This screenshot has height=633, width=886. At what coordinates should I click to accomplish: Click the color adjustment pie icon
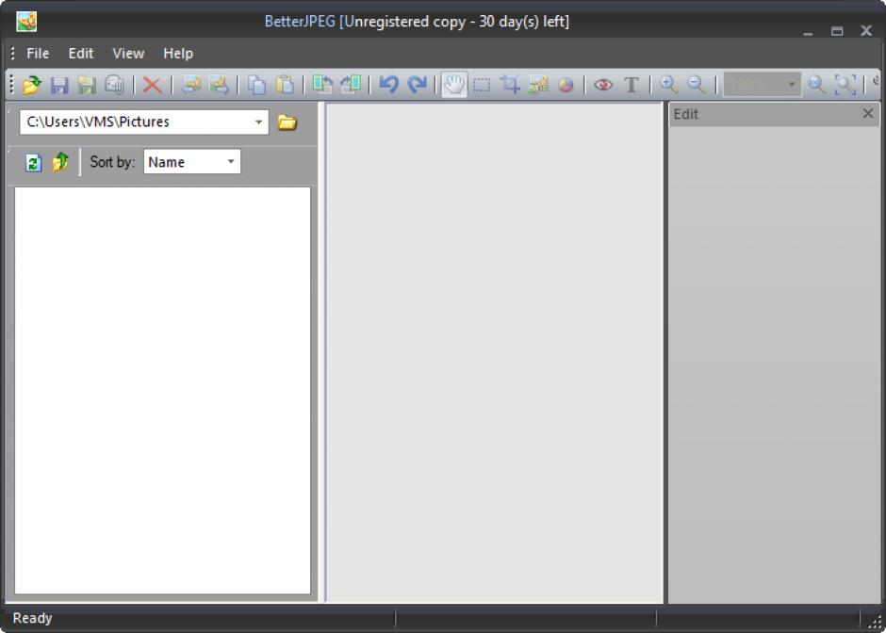point(566,85)
